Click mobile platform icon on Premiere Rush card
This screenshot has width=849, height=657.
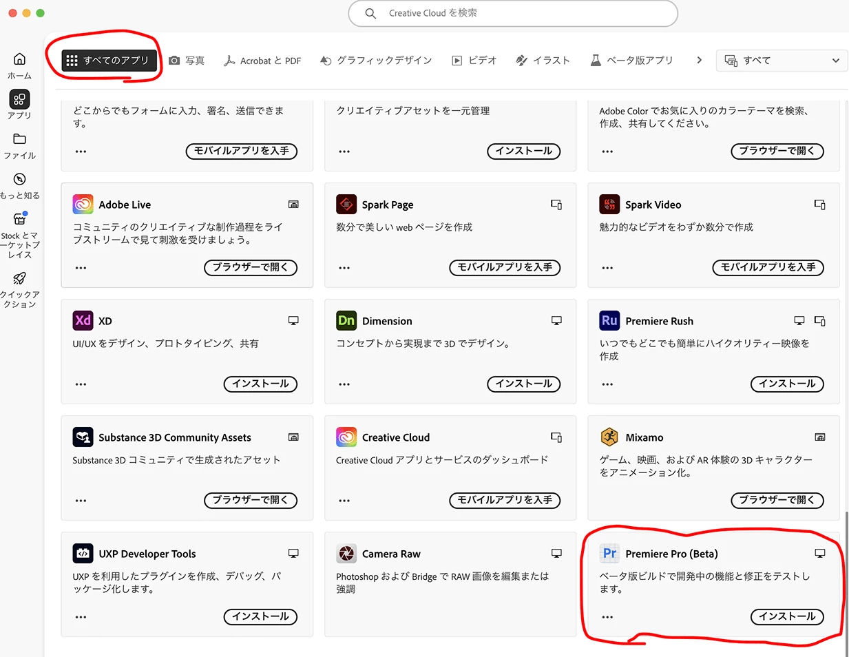(820, 321)
